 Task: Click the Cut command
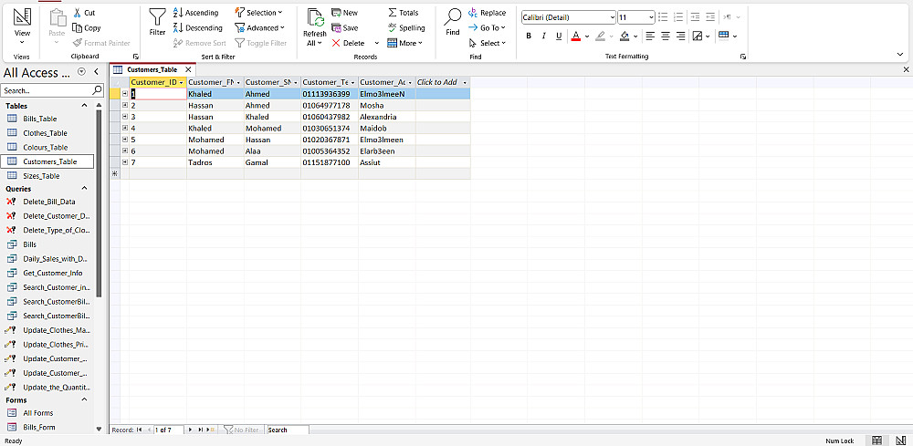point(84,12)
